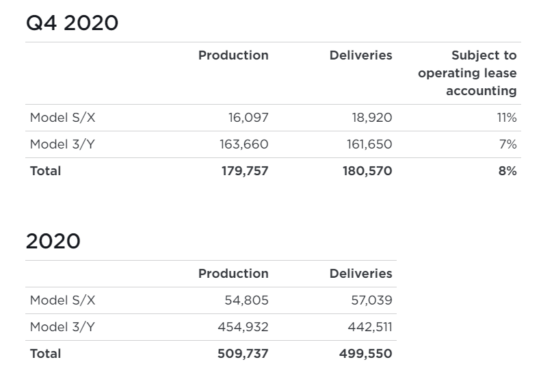The image size is (554, 375).
Task: Click annual total production value 509,737
Action: [x=243, y=354]
